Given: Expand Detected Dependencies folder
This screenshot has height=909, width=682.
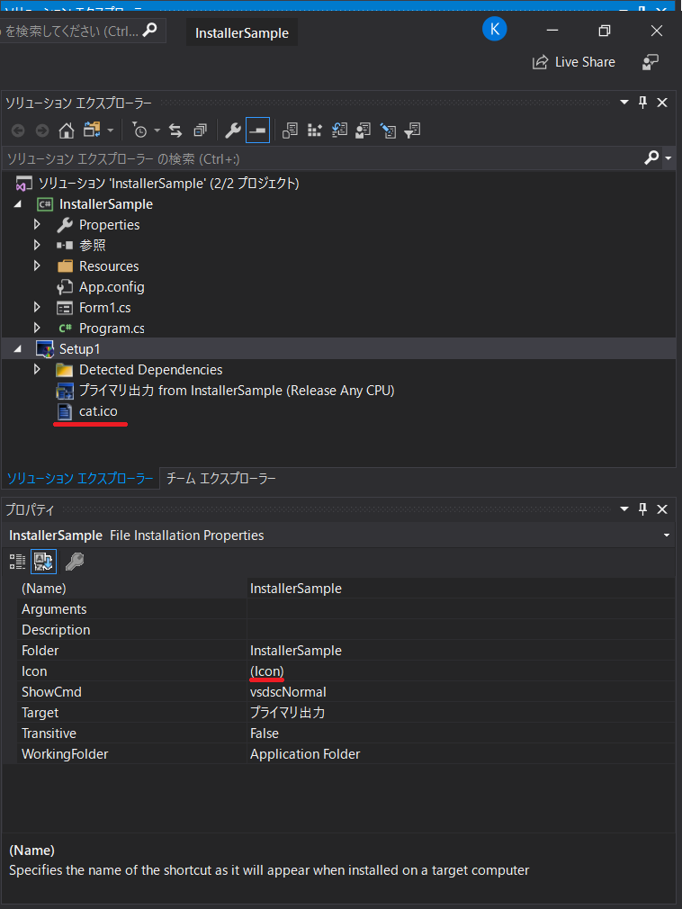Looking at the screenshot, I should pos(37,369).
